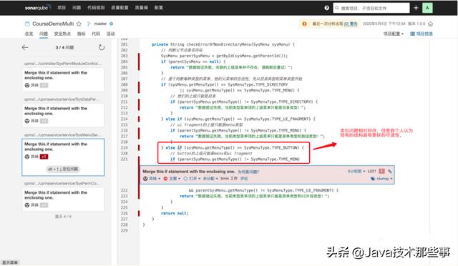Open severity dropdown (主要) in issue bar
This screenshot has width=458, height=266.
[x=175, y=178]
